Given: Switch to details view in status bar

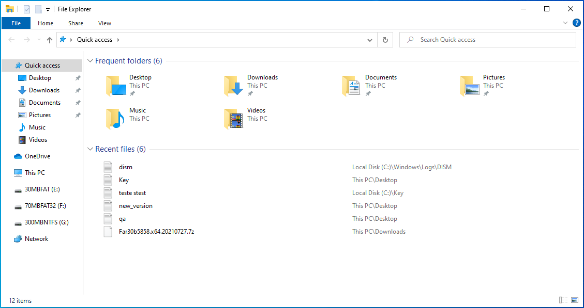Looking at the screenshot, I should click(x=563, y=300).
